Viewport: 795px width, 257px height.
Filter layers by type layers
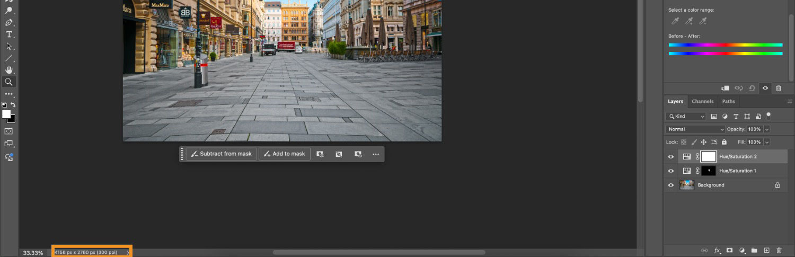coord(736,116)
